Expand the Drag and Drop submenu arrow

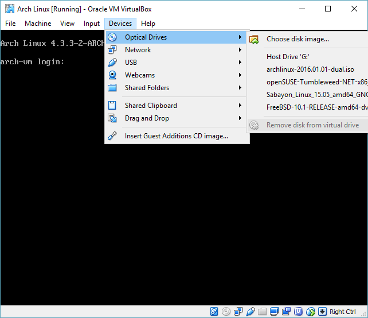(x=240, y=118)
